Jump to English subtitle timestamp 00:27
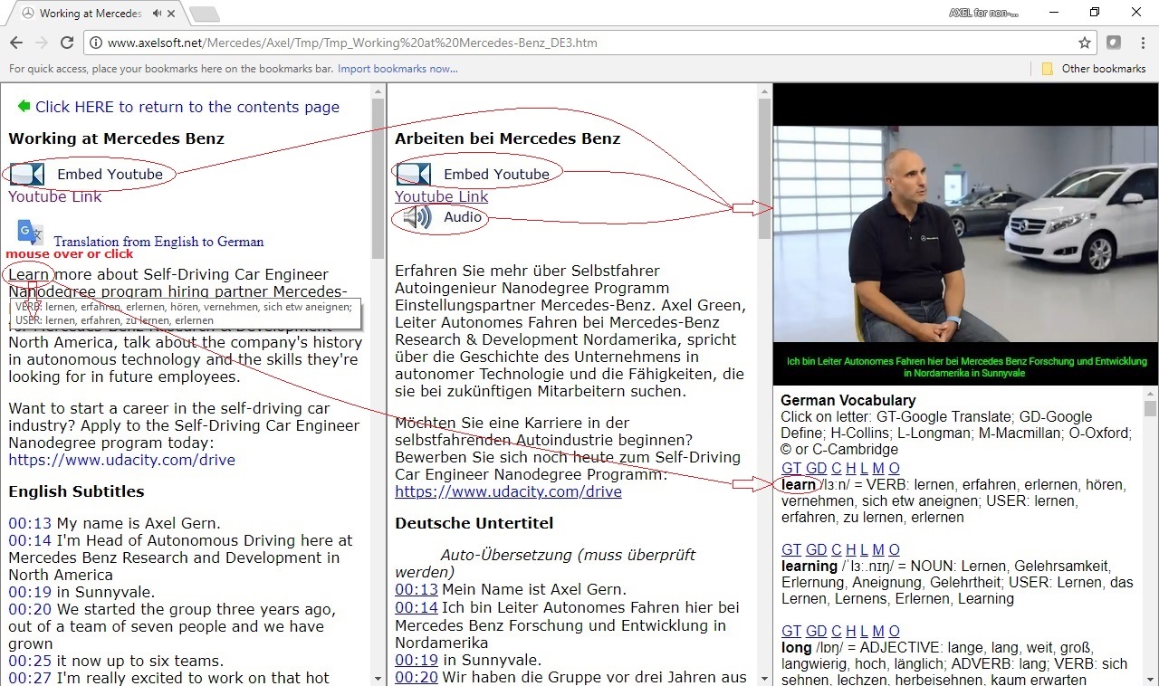 (31, 678)
